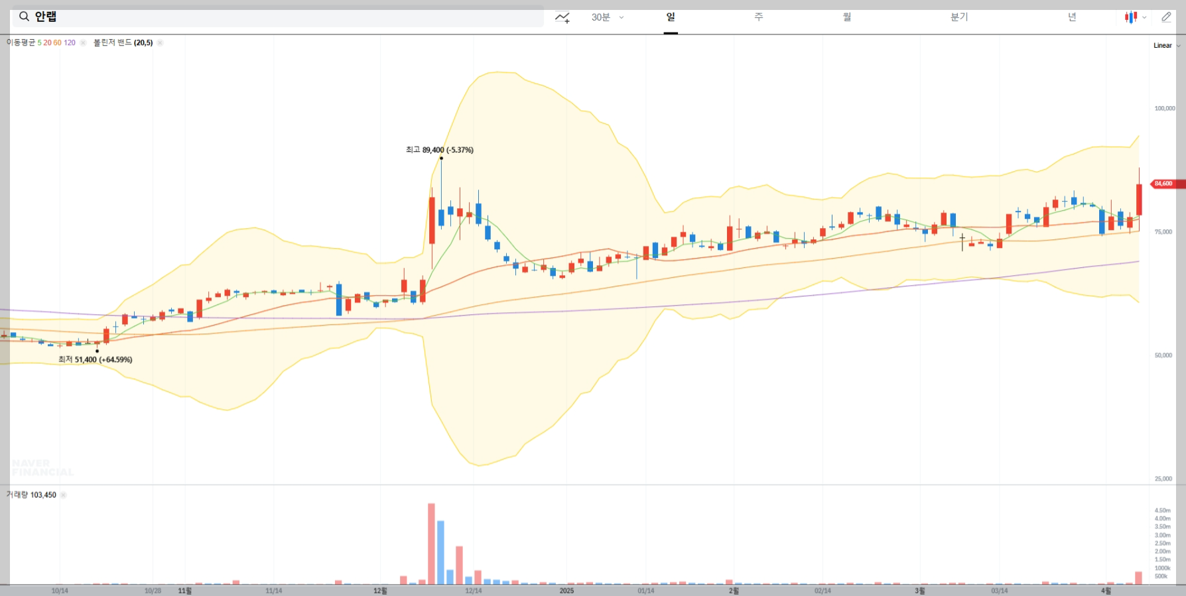Click the 2월 date axis label
Viewport: 1186px width, 596px height.
click(734, 591)
